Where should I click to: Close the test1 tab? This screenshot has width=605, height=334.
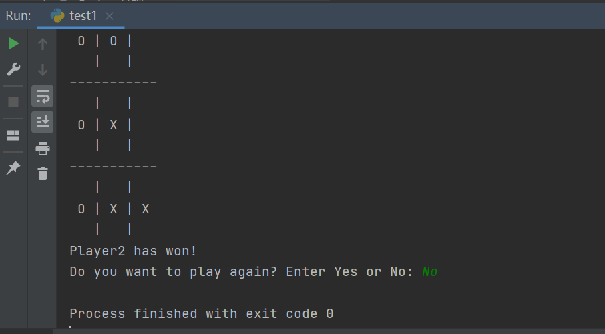click(x=110, y=16)
